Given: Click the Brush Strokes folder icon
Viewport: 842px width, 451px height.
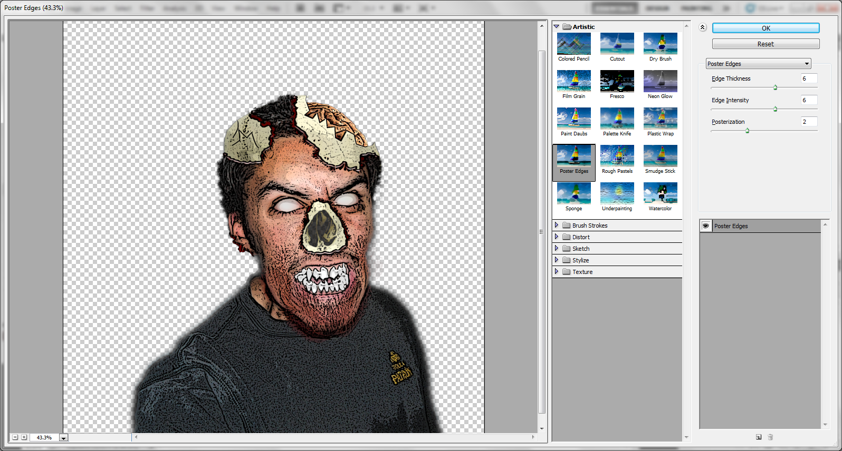Looking at the screenshot, I should pos(567,225).
